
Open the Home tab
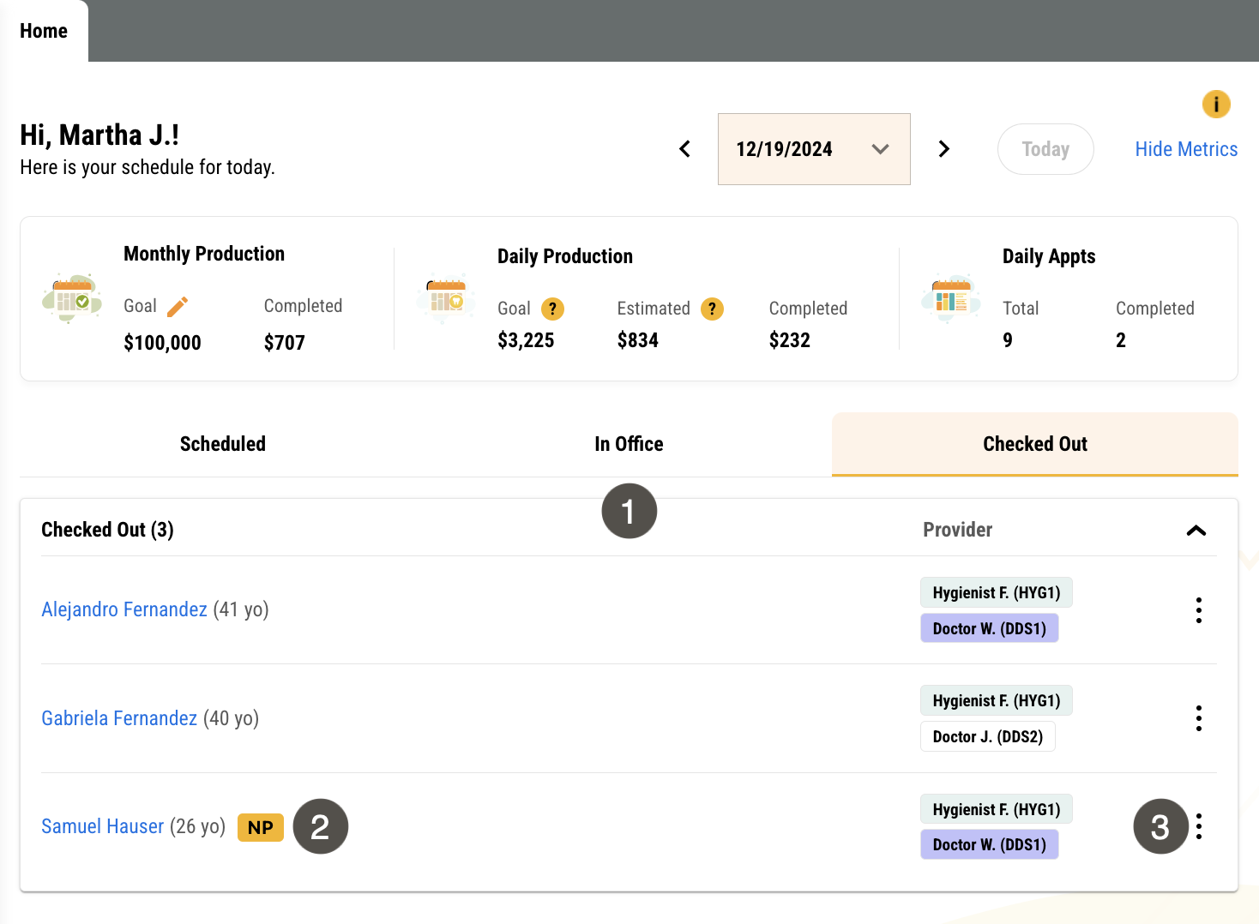pyautogui.click(x=44, y=31)
